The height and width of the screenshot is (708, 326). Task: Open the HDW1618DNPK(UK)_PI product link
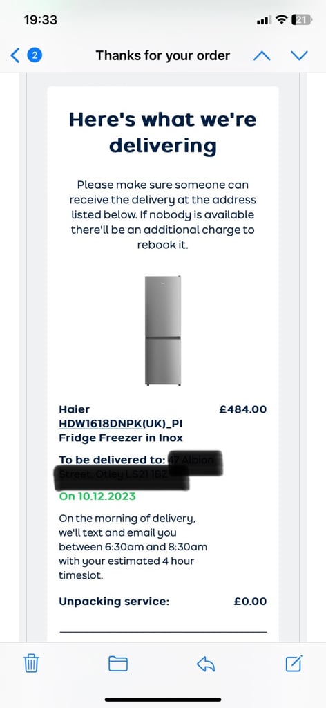pos(121,424)
